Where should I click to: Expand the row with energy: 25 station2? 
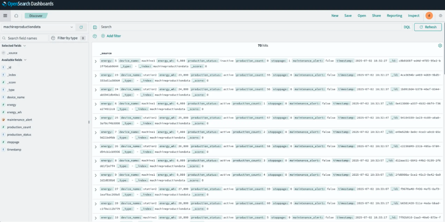click(96, 118)
